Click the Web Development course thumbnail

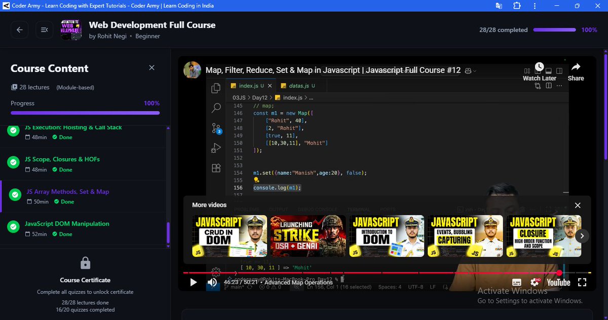point(71,30)
